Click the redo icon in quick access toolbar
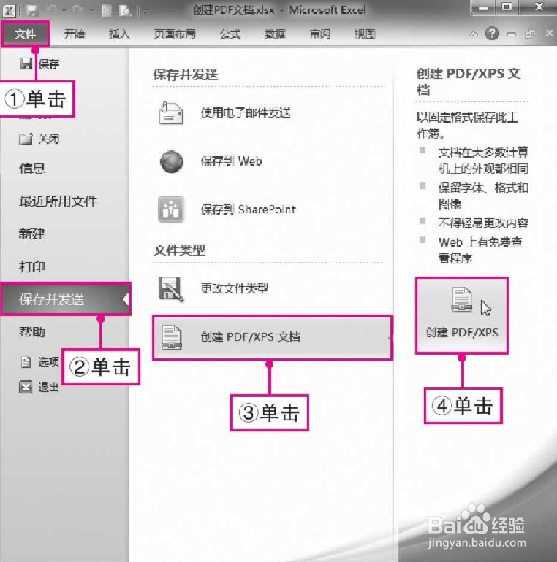557x562 pixels. pos(77,10)
